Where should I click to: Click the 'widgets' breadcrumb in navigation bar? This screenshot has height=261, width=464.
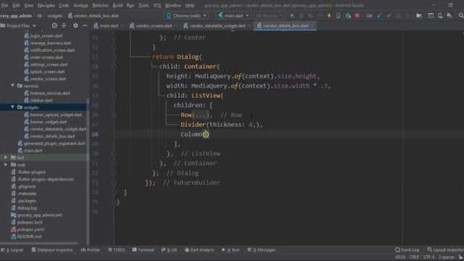click(x=55, y=16)
